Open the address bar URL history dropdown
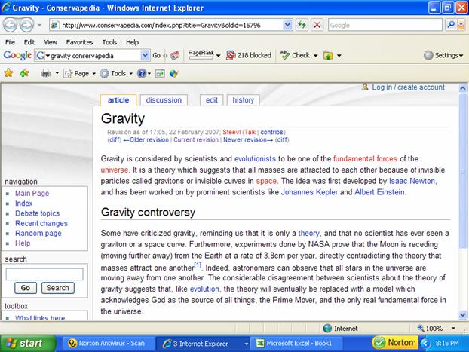Viewport: 469px width, 352px height. 287,25
